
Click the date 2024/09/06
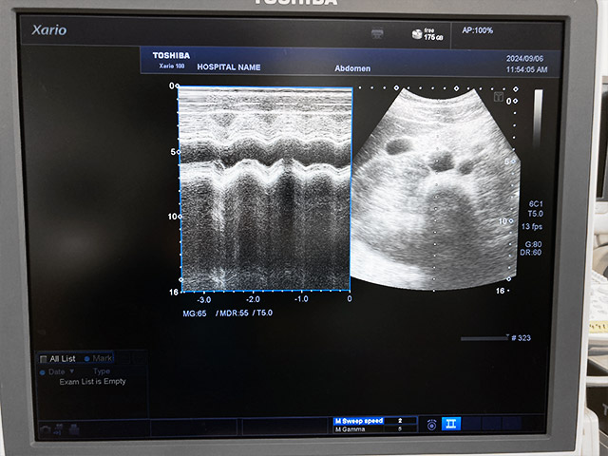[524, 59]
